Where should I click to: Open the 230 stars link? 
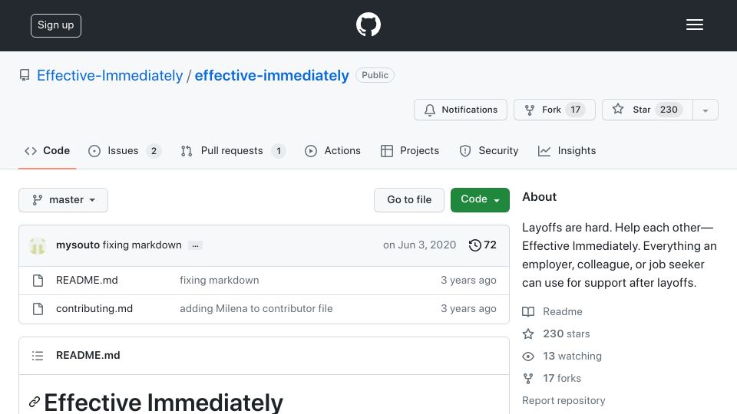click(556, 333)
